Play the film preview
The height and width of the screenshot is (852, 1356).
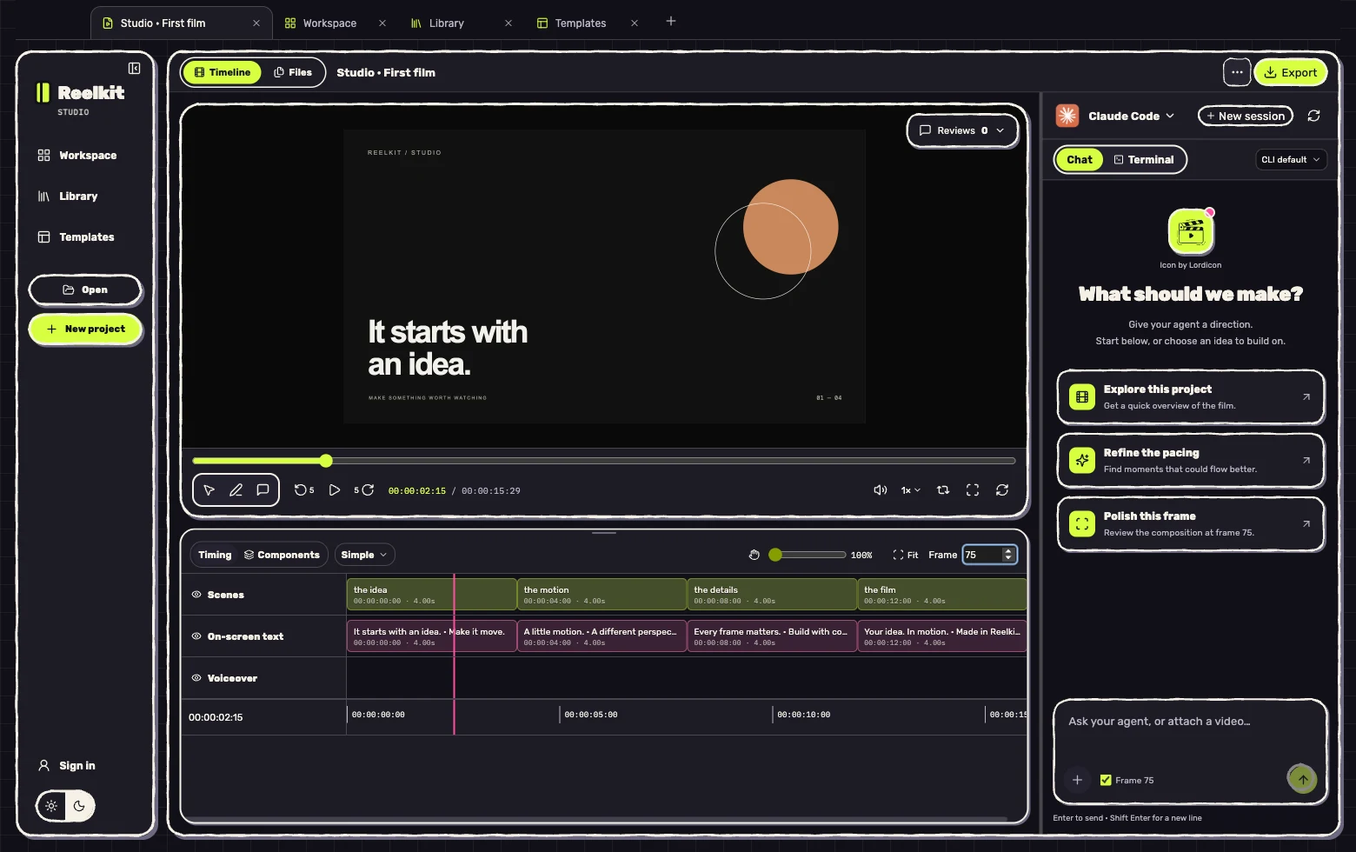pos(335,490)
